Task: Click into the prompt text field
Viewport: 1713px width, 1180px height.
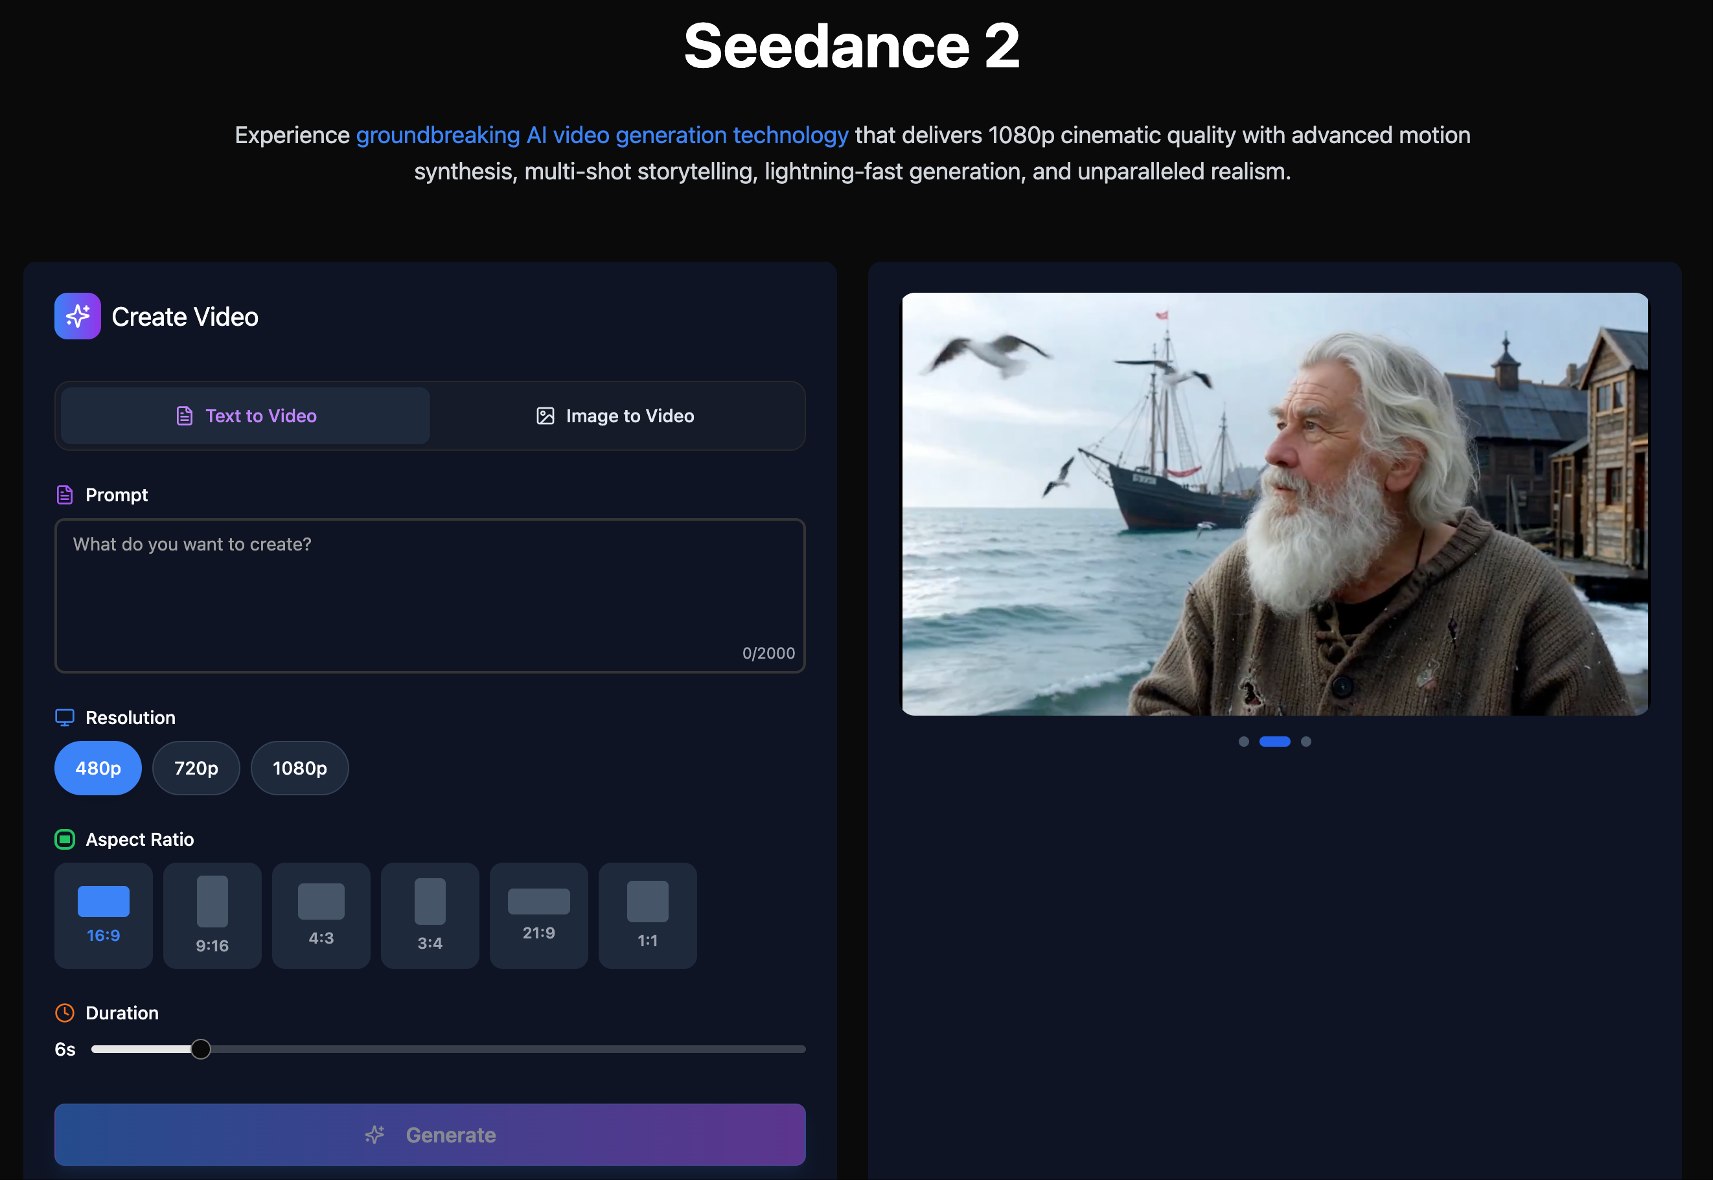Action: 429,595
